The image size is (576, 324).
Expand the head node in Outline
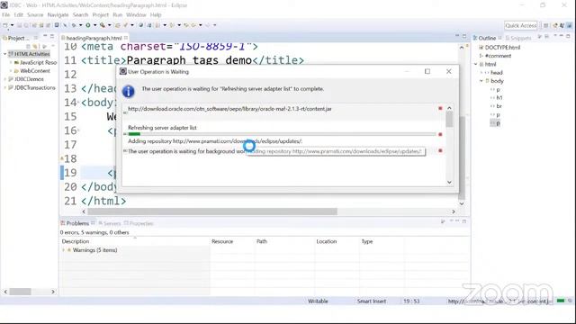click(x=481, y=72)
